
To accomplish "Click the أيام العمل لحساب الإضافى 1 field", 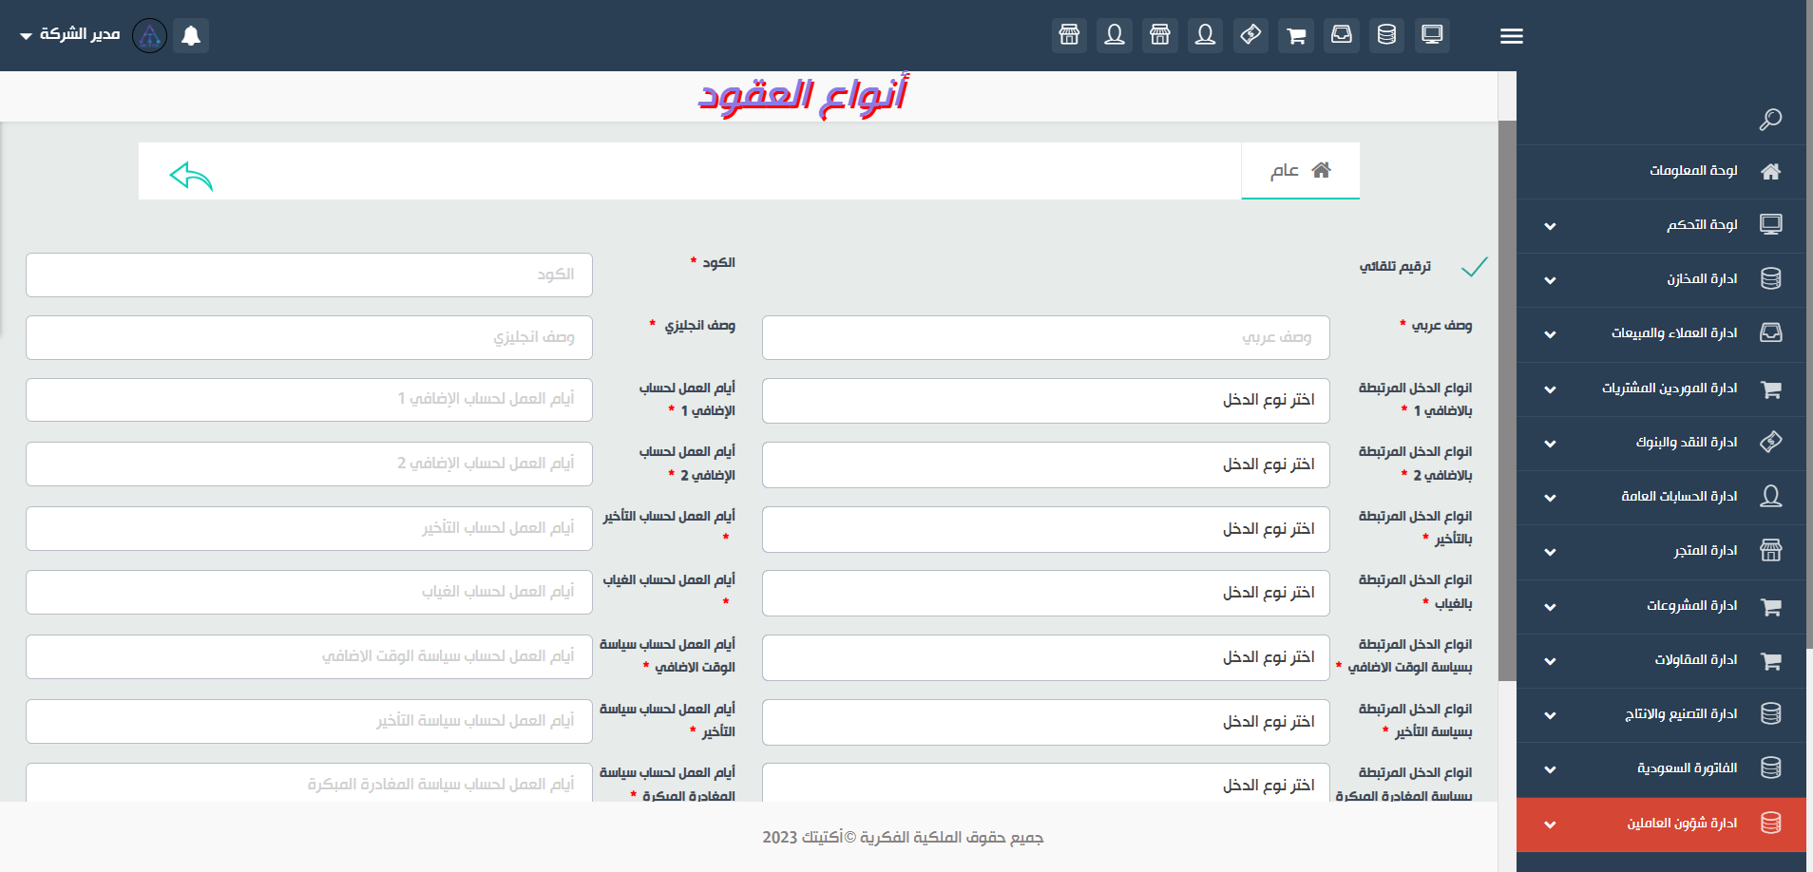I will coord(309,400).
